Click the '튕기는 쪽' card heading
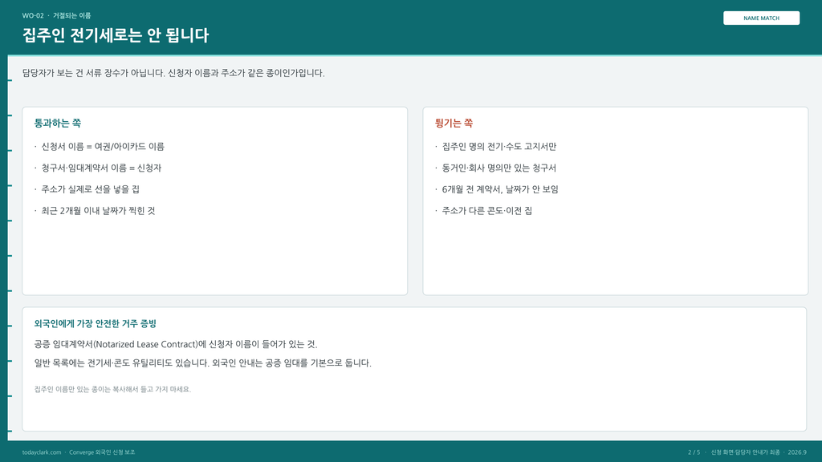Screen dimensions: 822x462 tap(454, 123)
